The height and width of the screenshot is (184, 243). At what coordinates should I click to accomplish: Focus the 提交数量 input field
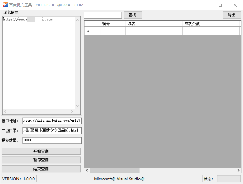pyautogui.click(x=52, y=140)
